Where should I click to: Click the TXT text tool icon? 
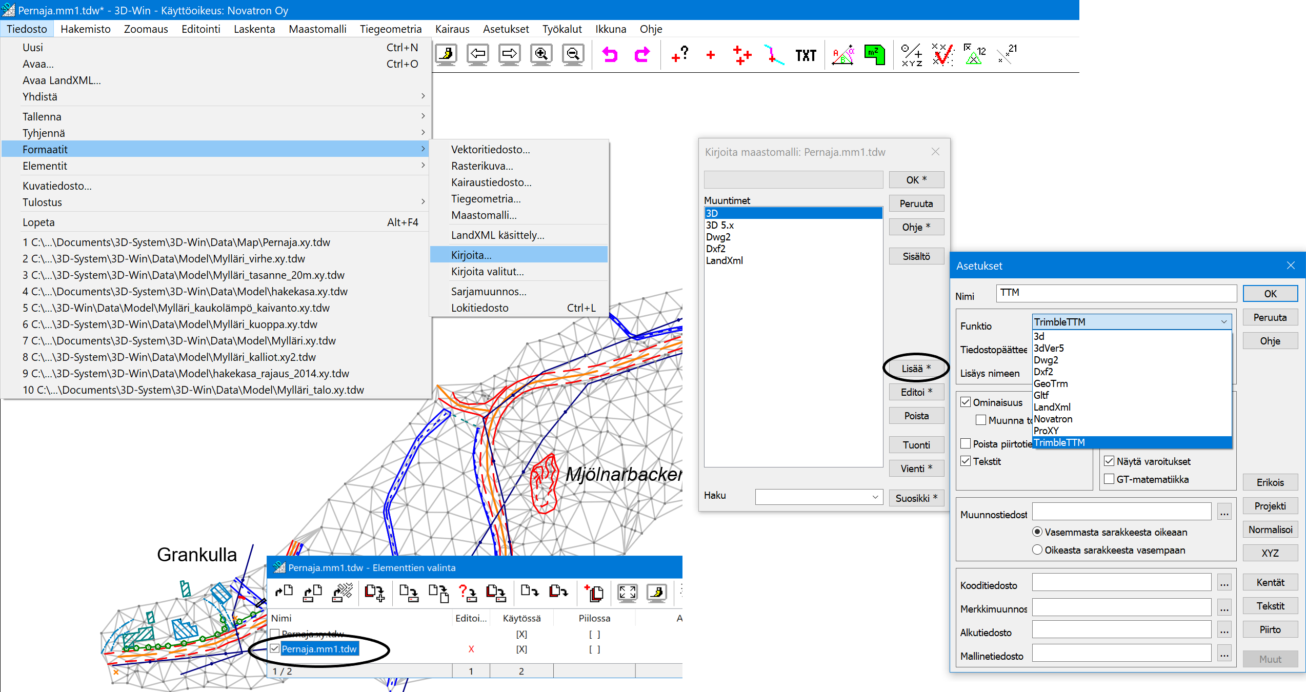click(806, 55)
